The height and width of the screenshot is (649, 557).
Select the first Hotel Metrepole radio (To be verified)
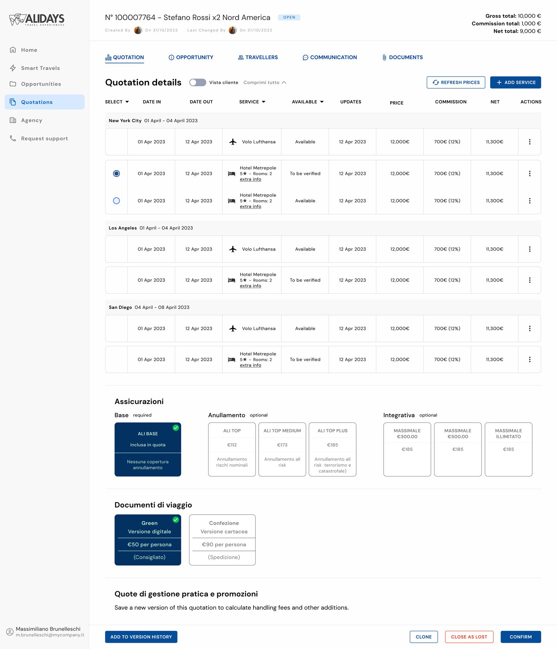click(116, 173)
